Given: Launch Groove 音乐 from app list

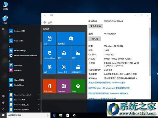Looking at the screenshot, I should [x=11, y=41].
